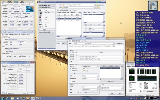This screenshot has width=160, height=100.
Task: Select the PS3 gamepad icon
Action: [40, 24]
